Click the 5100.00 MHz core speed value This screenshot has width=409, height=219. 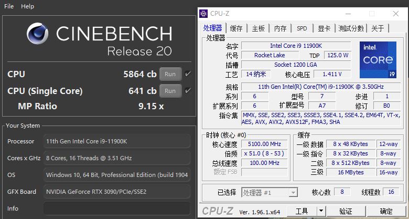coord(264,144)
